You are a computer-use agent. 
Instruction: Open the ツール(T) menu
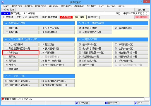click(102, 6)
